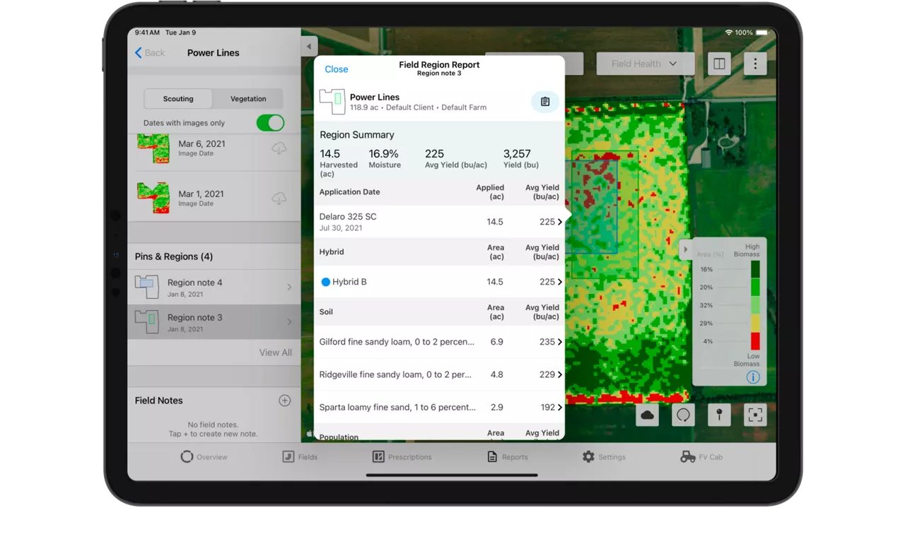Switch to Vegetation segment
The height and width of the screenshot is (551, 905).
coord(248,99)
